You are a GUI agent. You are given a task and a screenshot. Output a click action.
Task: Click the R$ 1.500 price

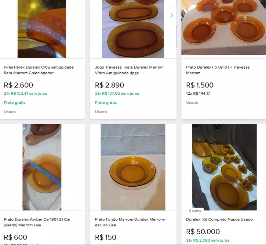tap(200, 85)
